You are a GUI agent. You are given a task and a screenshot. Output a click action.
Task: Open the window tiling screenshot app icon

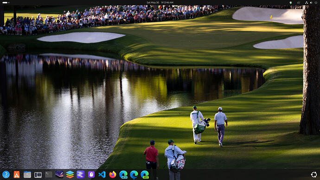(38, 174)
